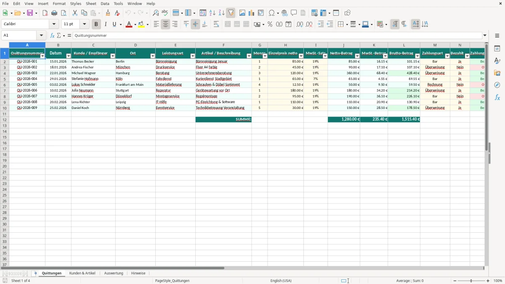Toggle Align Left
The height and width of the screenshot is (284, 505).
coord(156,24)
